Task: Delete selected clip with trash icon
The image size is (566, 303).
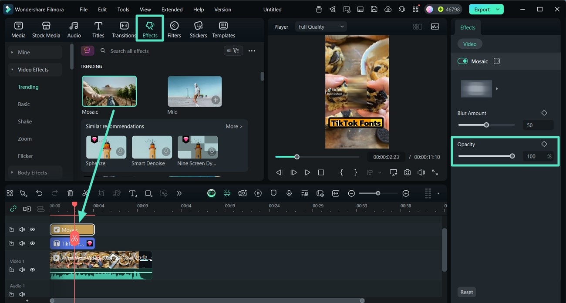Action: 70,193
